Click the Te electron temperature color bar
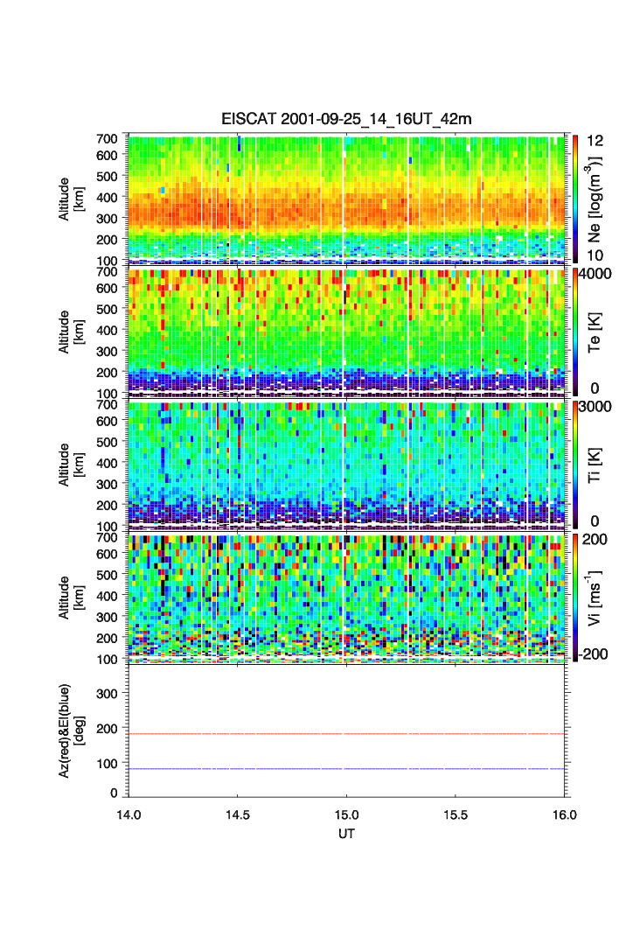Screen dimensions: 619x930 pyautogui.click(x=574, y=332)
